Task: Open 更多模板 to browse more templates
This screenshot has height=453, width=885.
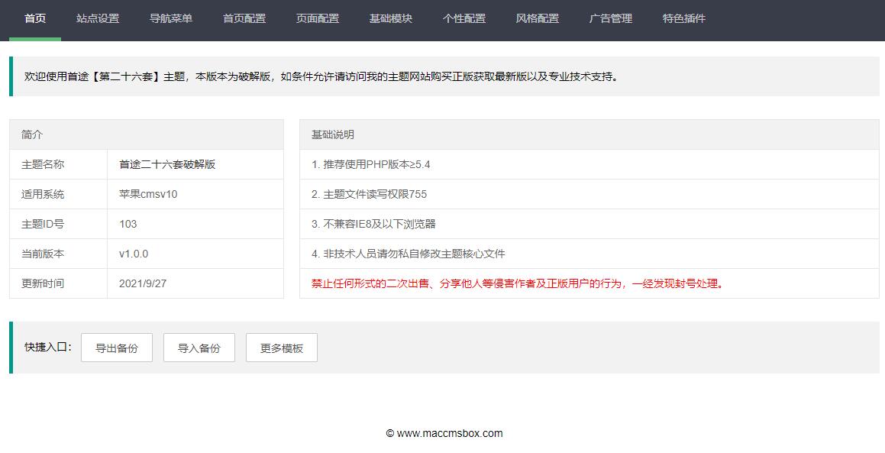Action: pyautogui.click(x=281, y=347)
